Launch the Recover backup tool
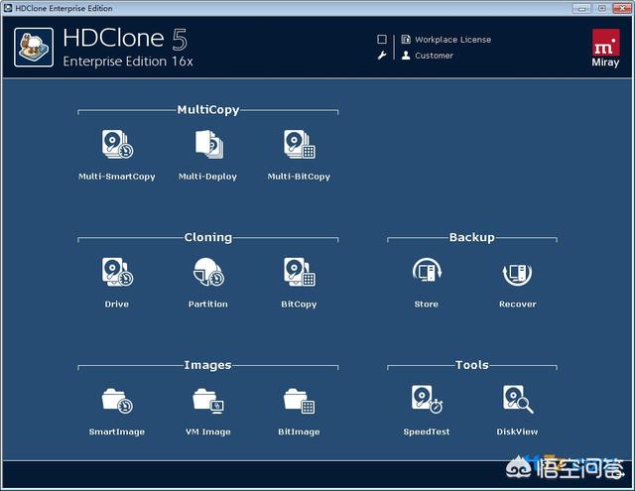The image size is (635, 491). 517,273
